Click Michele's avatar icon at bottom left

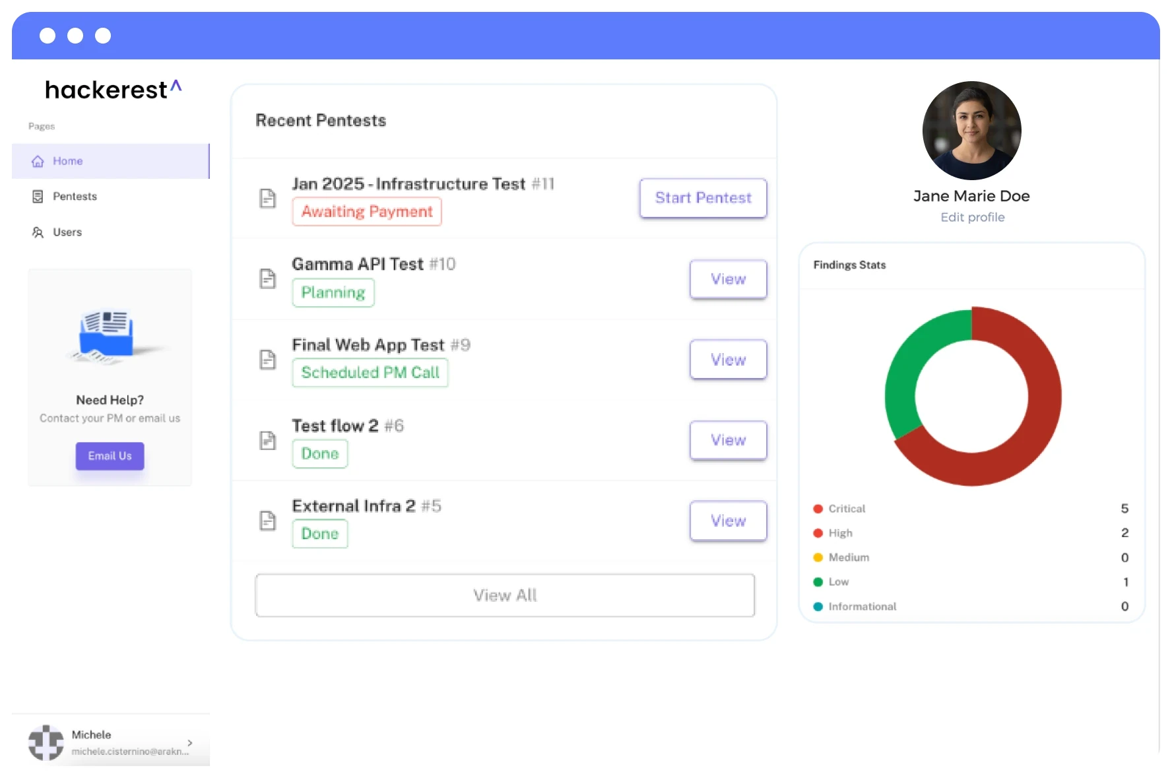click(46, 742)
